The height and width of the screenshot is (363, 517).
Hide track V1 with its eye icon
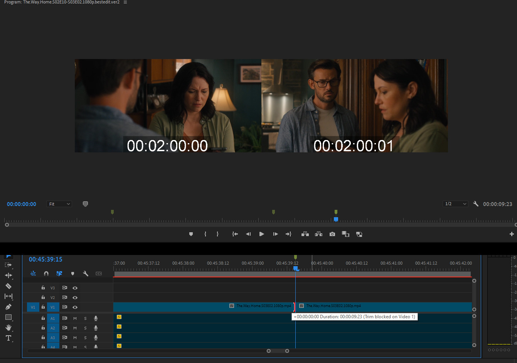tap(75, 307)
